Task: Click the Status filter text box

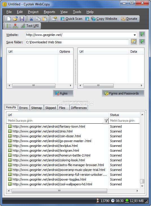Action: pyautogui.click(x=124, y=121)
